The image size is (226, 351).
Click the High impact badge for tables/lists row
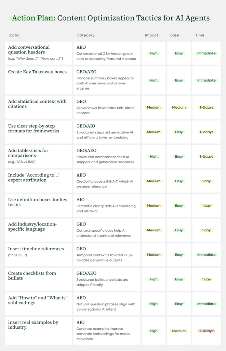pos(154,157)
